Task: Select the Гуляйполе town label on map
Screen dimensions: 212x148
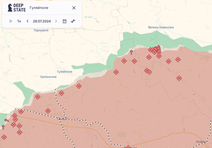Action: [x=65, y=72]
